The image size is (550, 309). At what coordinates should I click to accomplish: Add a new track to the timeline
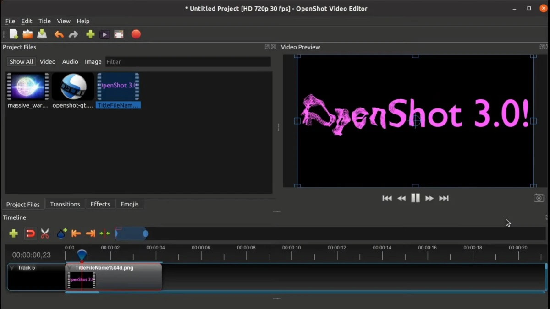pos(13,233)
